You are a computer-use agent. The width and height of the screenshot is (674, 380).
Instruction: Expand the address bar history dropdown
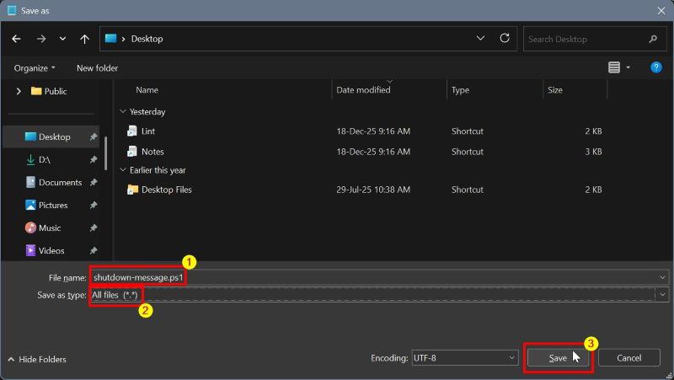tap(480, 38)
